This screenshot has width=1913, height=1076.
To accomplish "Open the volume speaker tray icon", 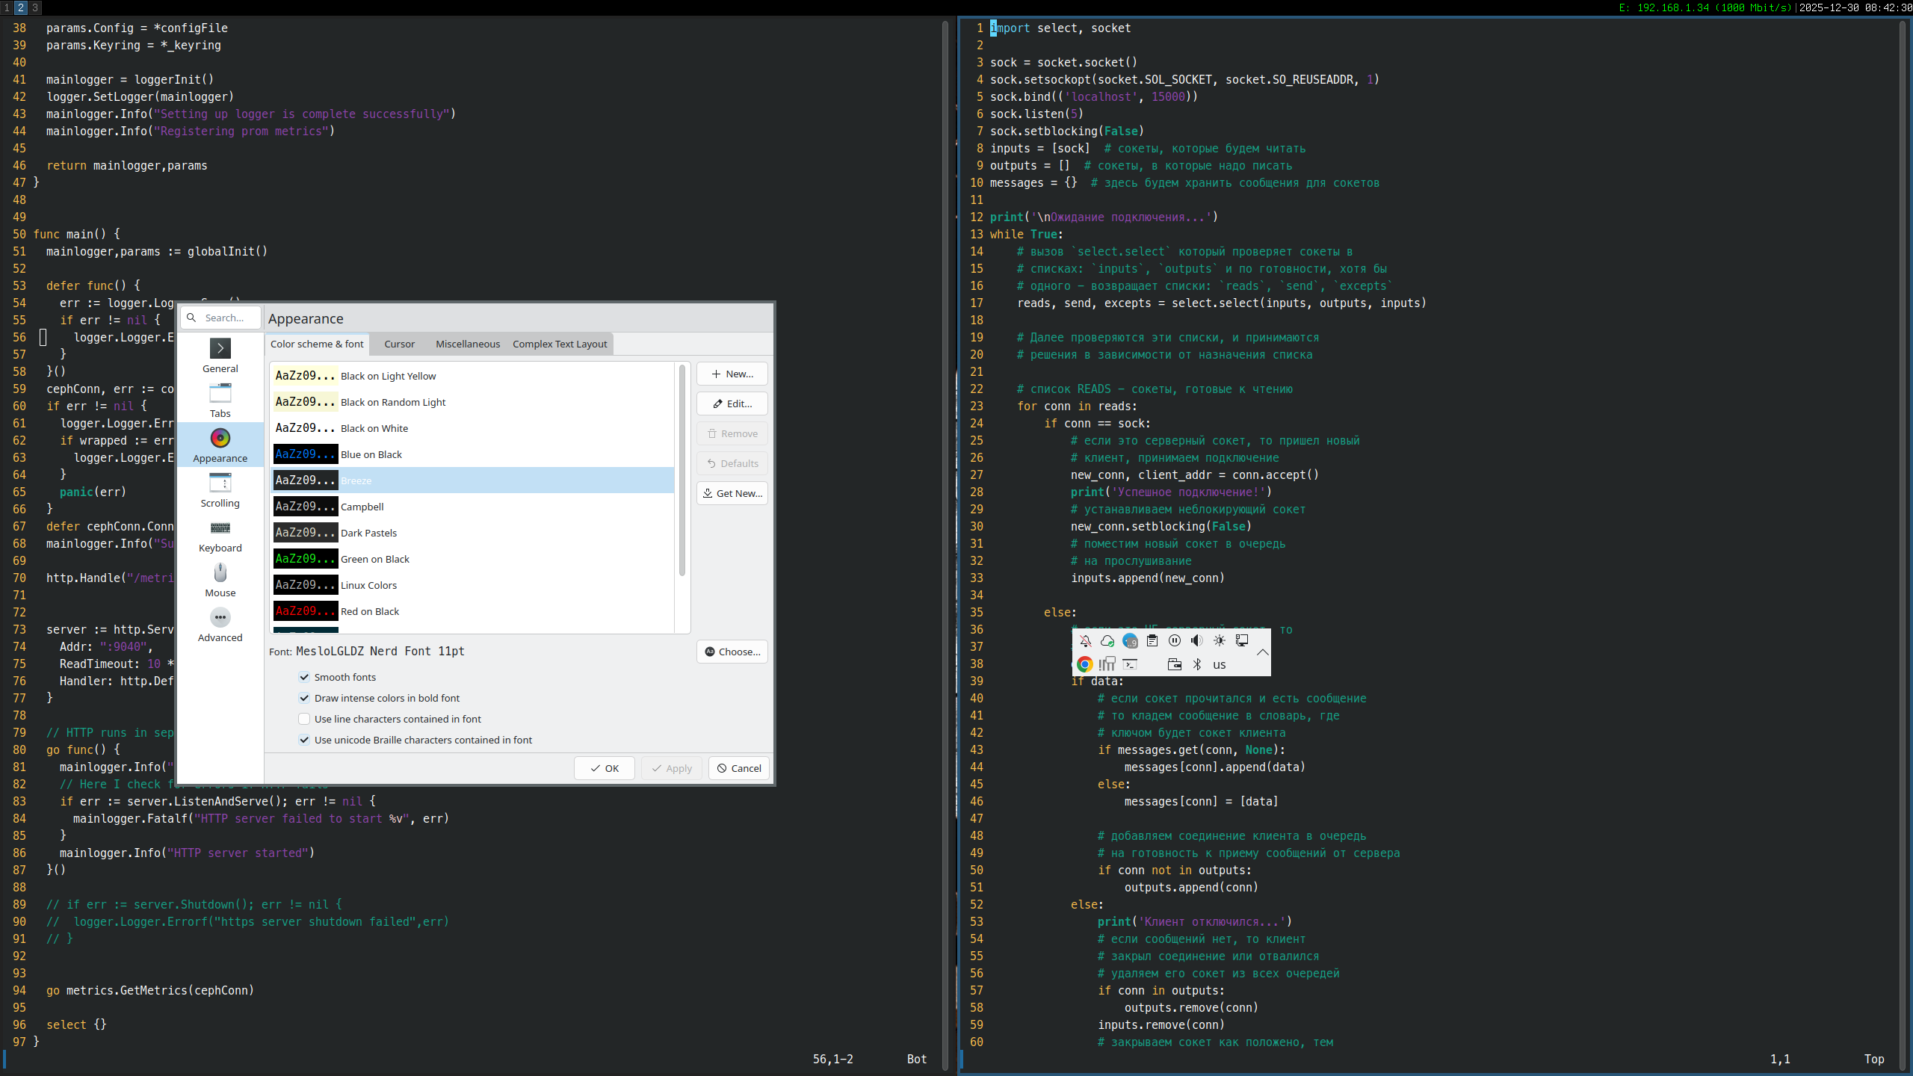I will [x=1197, y=640].
